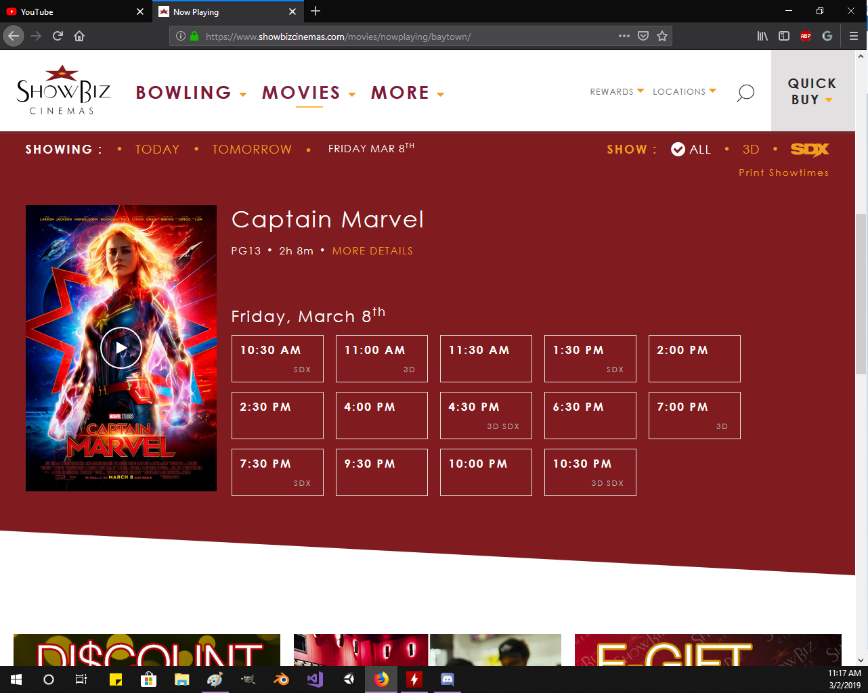Open a new browser tab
This screenshot has width=868, height=693.
tap(316, 11)
